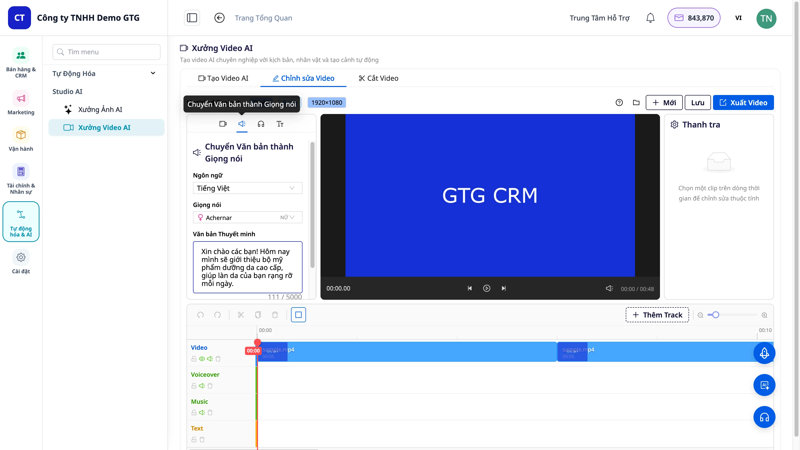The width and height of the screenshot is (800, 450).
Task: Click the timeline zoom slider handle
Action: 715,315
